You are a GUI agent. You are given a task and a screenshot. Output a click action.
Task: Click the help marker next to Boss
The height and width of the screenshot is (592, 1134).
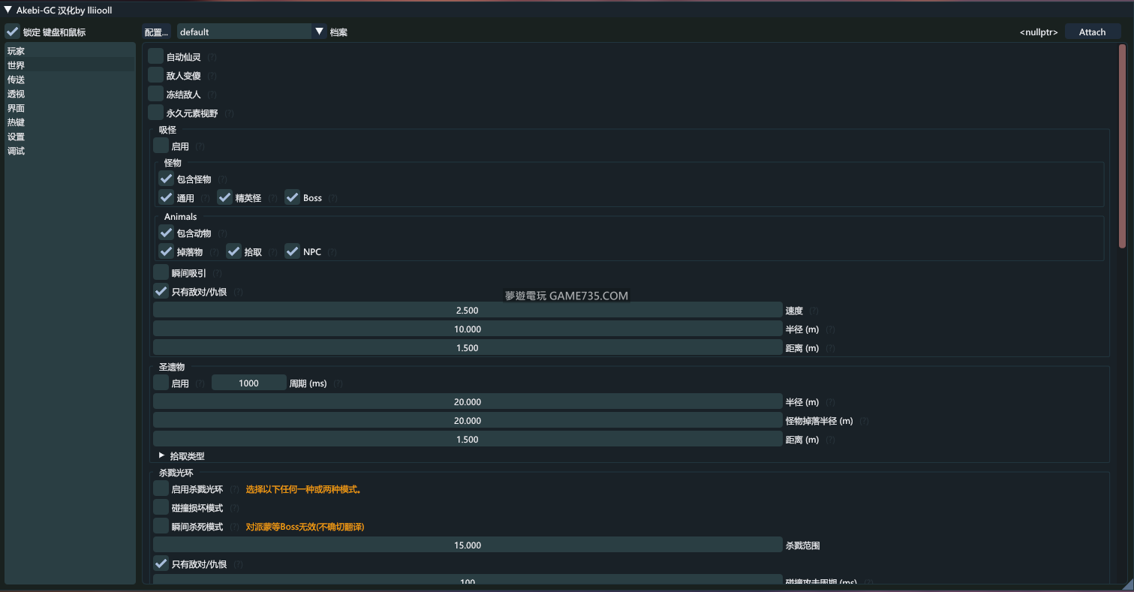332,198
